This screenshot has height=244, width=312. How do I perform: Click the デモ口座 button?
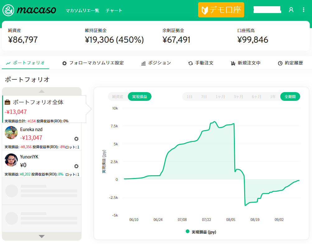click(x=221, y=10)
